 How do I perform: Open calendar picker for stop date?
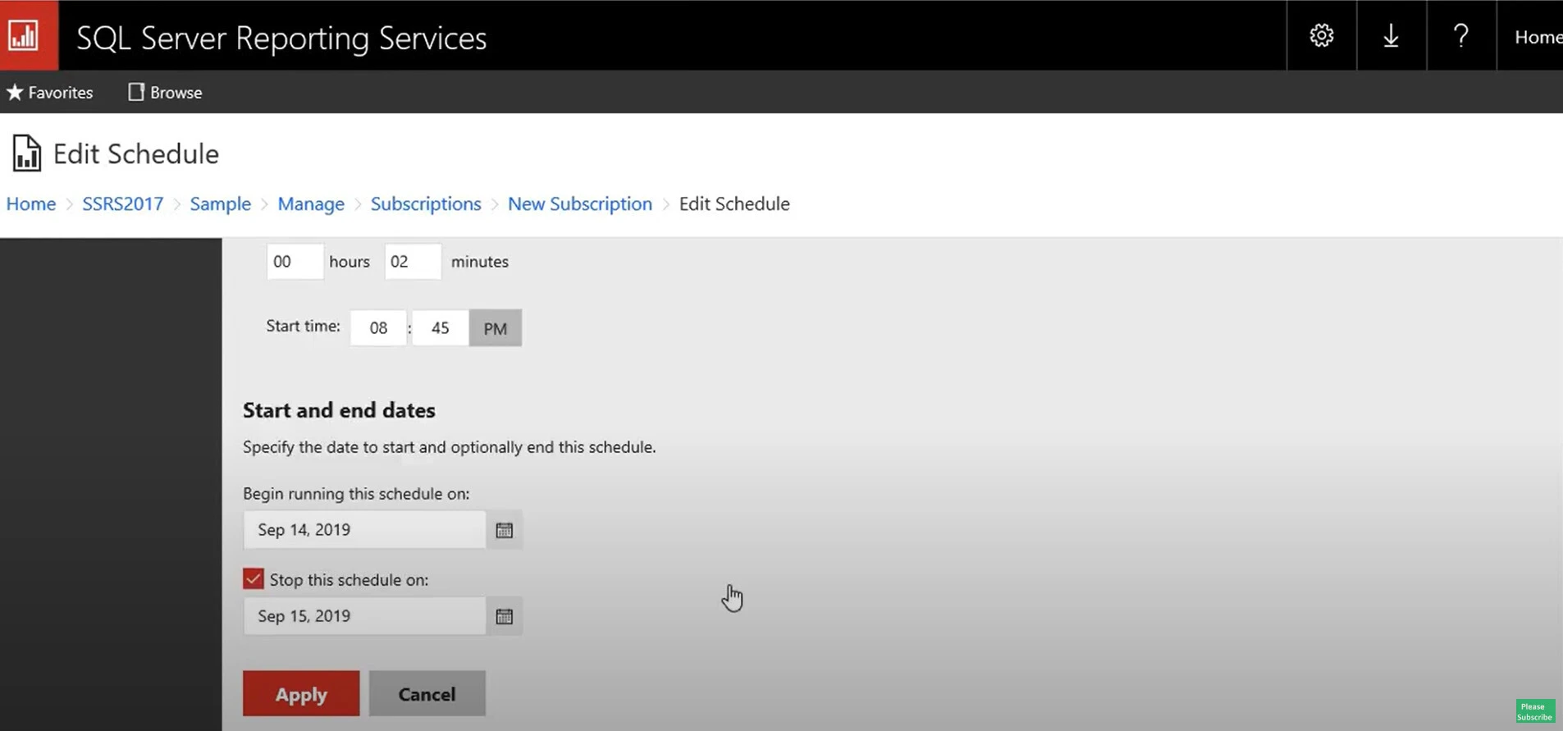504,616
